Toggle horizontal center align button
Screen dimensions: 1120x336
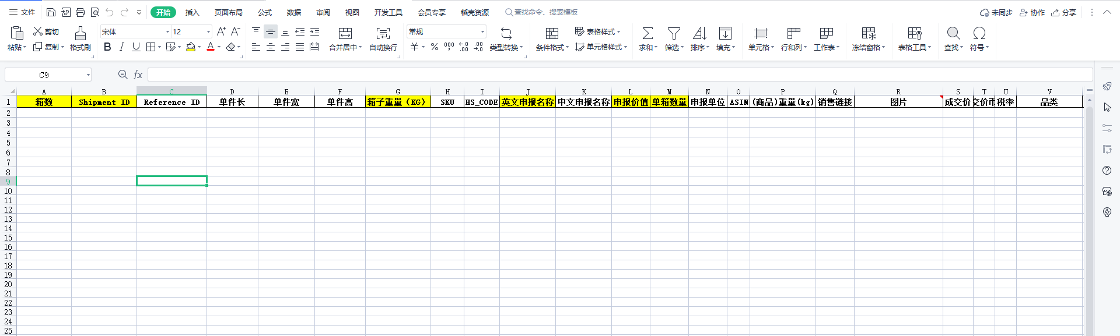tap(271, 47)
